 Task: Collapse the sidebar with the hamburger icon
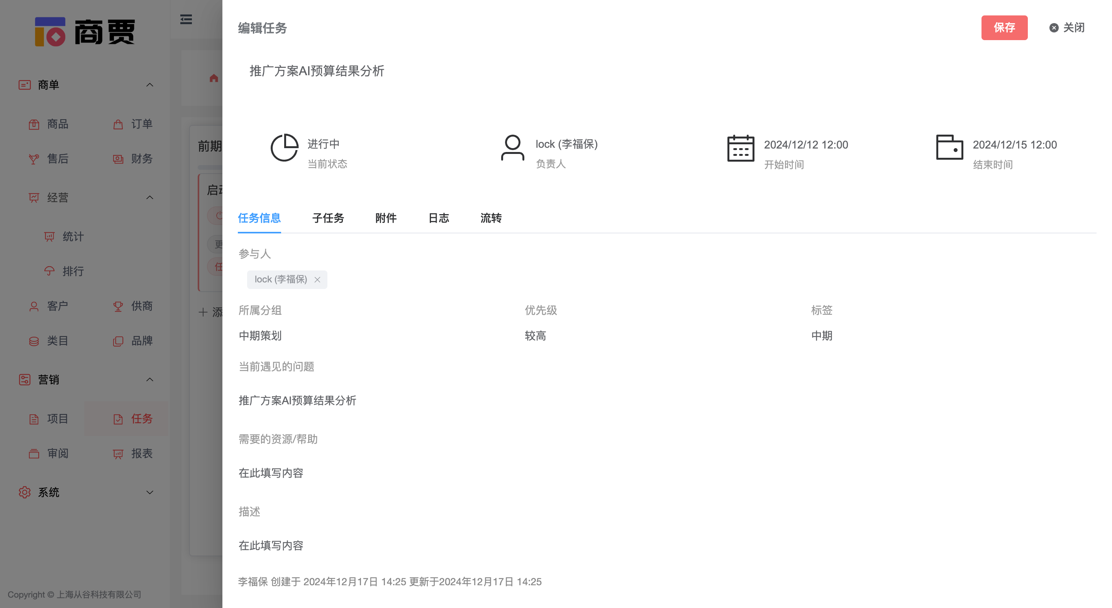(186, 20)
